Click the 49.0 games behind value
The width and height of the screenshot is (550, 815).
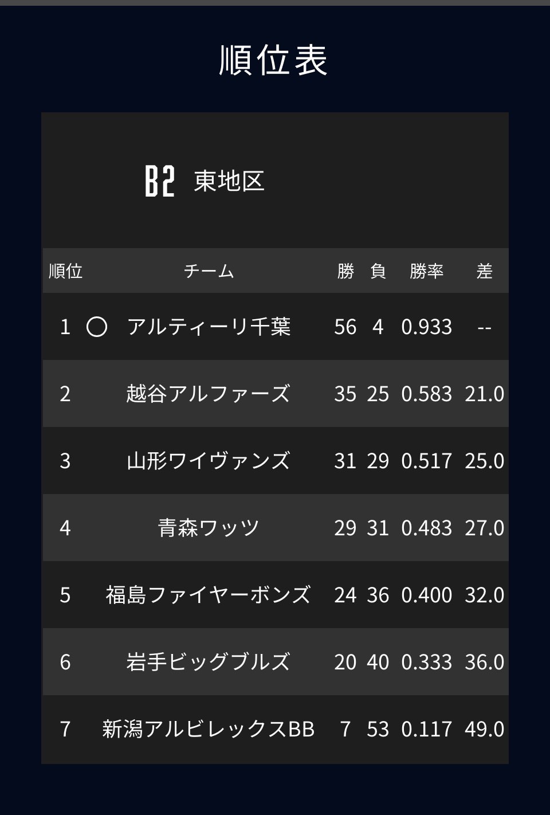tap(485, 729)
